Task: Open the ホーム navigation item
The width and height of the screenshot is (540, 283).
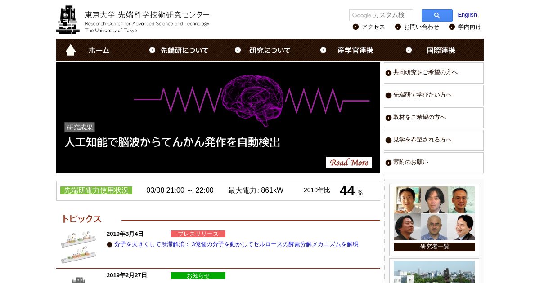Action: [99, 50]
